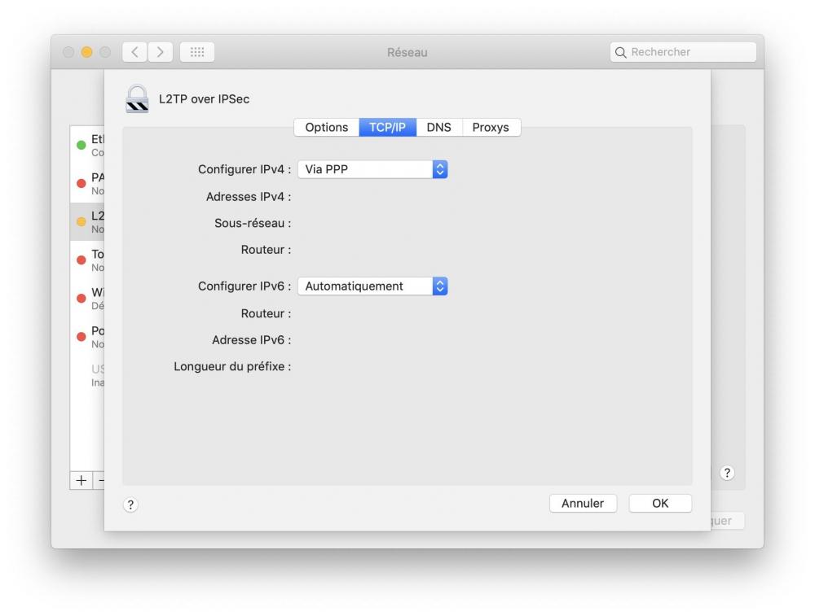Switch to the Options tab
This screenshot has height=616, width=815.
coord(327,127)
